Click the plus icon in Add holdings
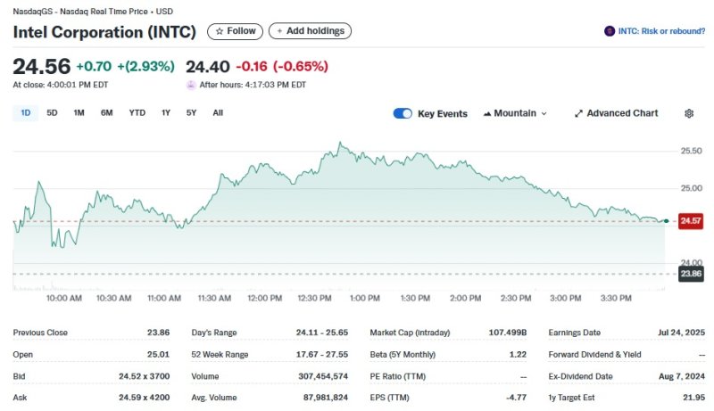Viewport: 714px width, 411px height. 279,31
